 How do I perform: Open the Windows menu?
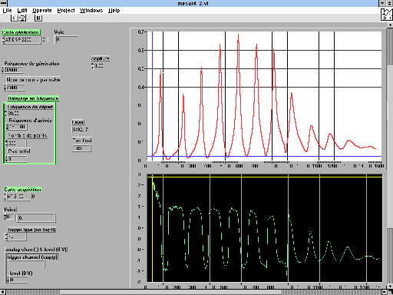click(x=91, y=11)
